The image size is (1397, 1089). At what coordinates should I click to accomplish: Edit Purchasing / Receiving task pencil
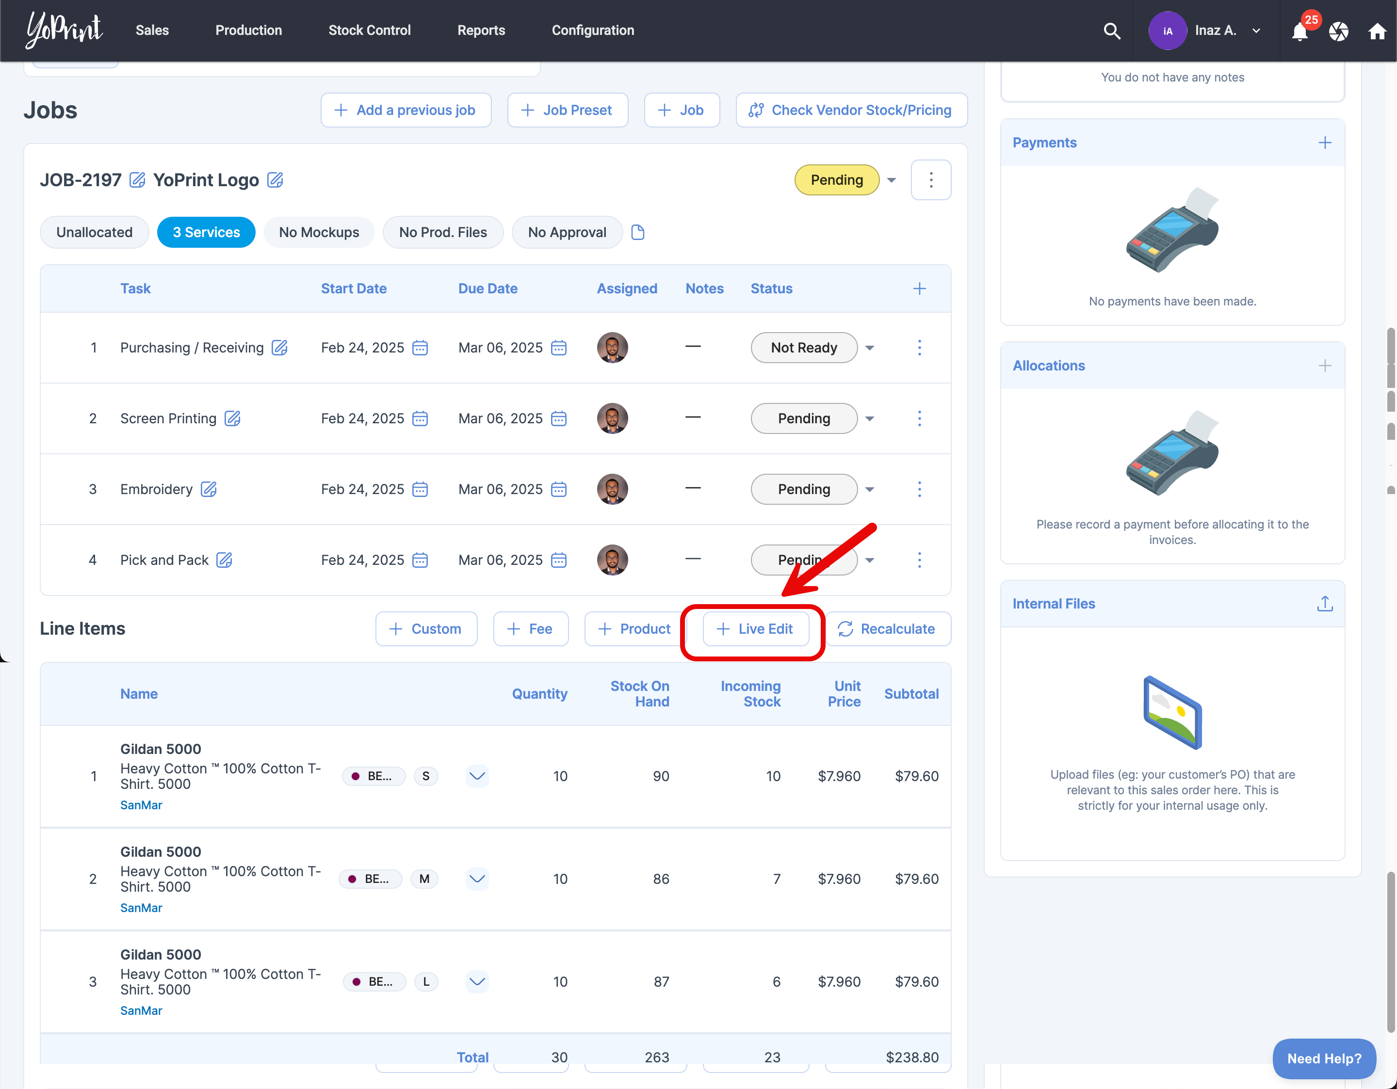279,347
